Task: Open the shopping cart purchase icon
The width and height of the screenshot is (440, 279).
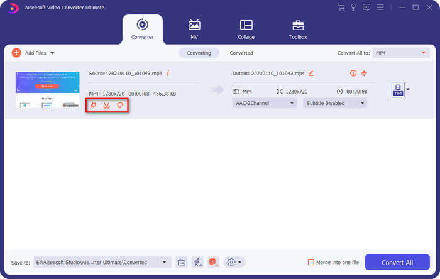Action: pyautogui.click(x=341, y=8)
